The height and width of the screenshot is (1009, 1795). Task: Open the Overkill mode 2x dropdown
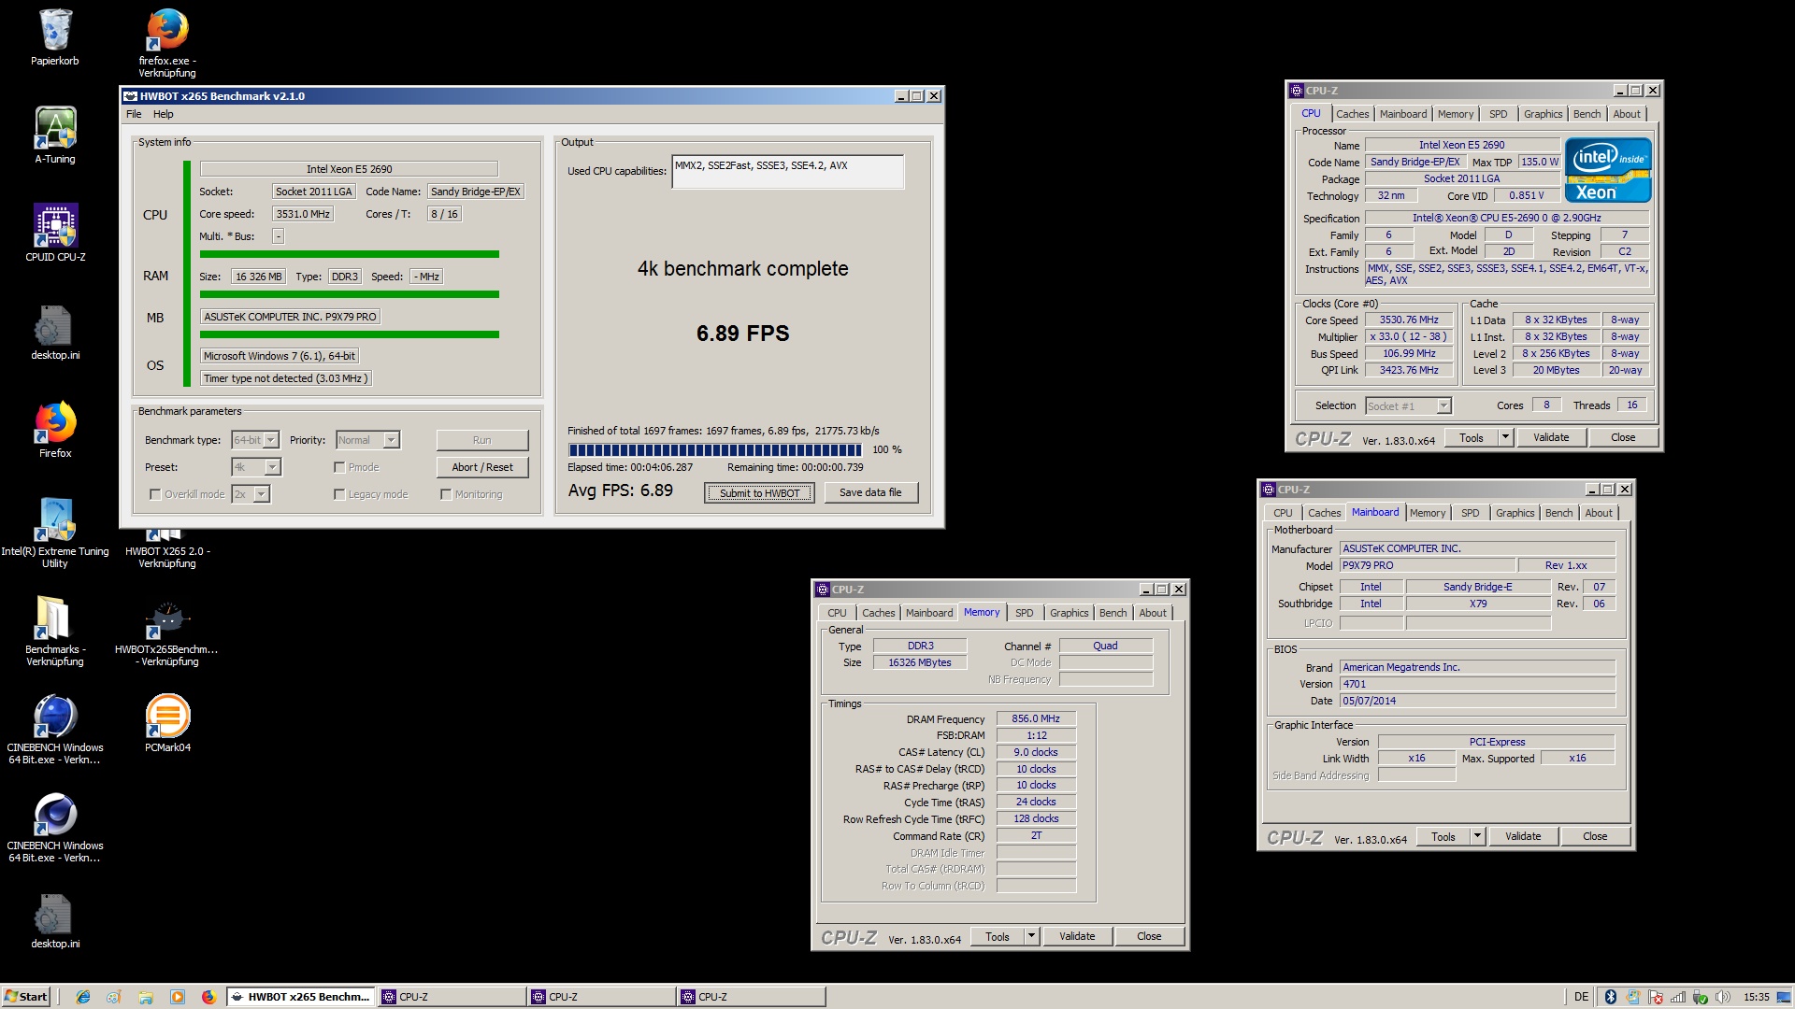click(x=251, y=494)
